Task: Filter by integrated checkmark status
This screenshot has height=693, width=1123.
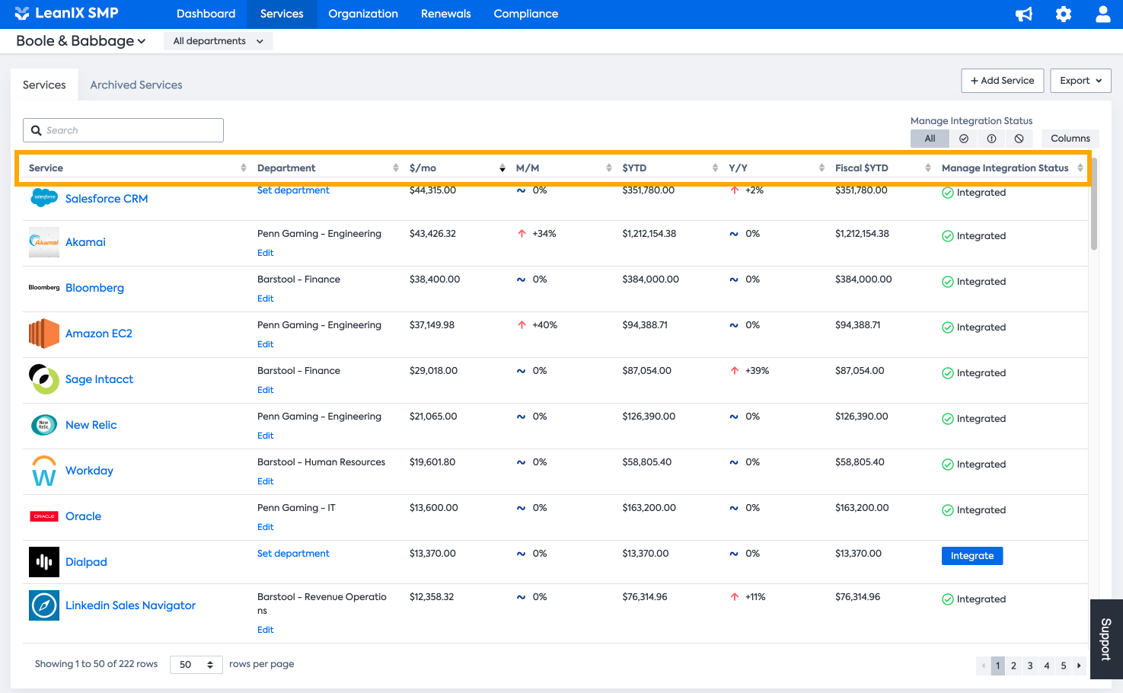Action: tap(964, 139)
